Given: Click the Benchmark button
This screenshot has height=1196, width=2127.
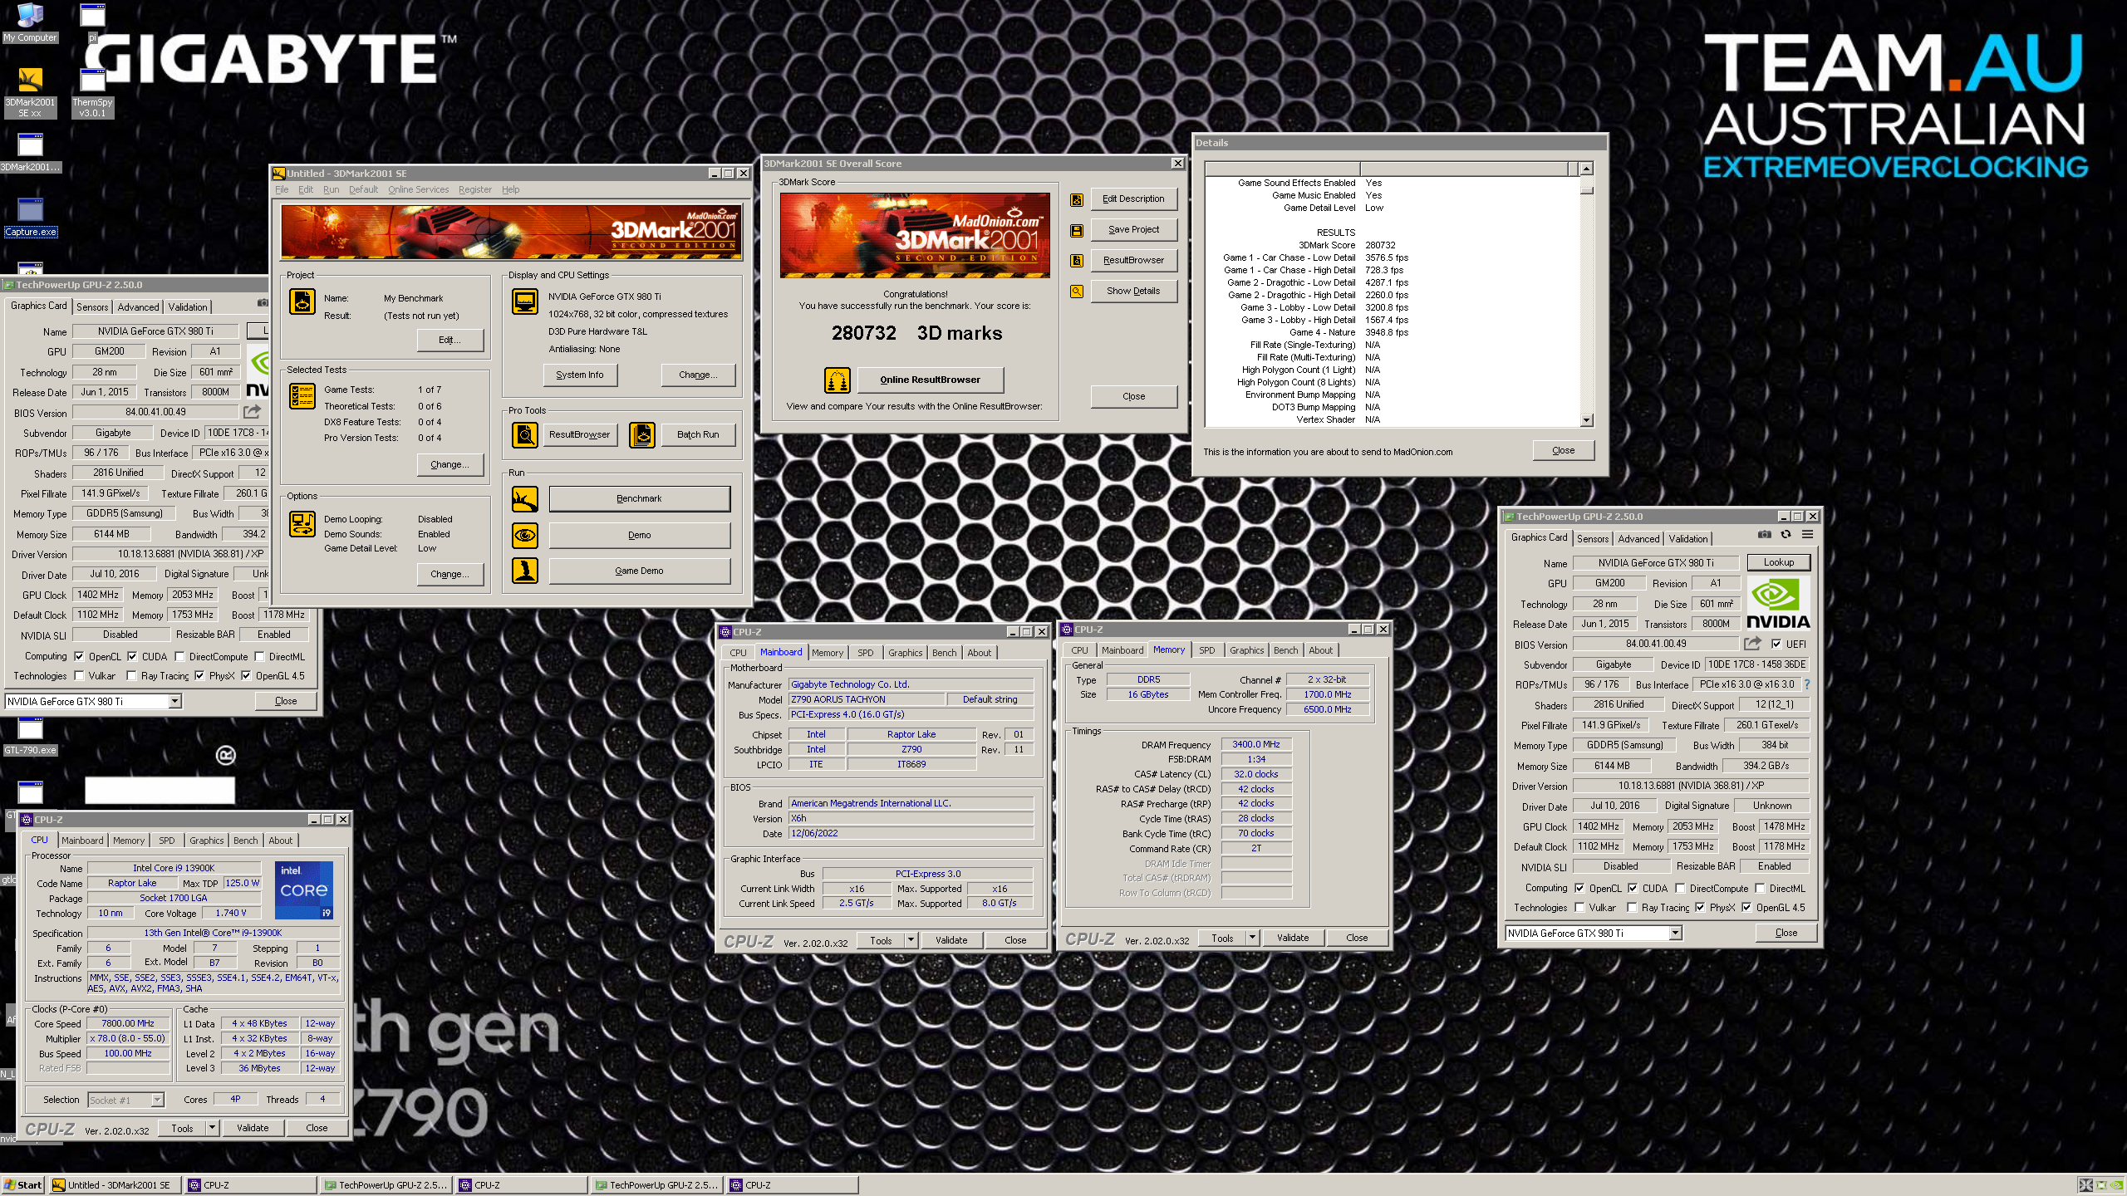Looking at the screenshot, I should 639,499.
